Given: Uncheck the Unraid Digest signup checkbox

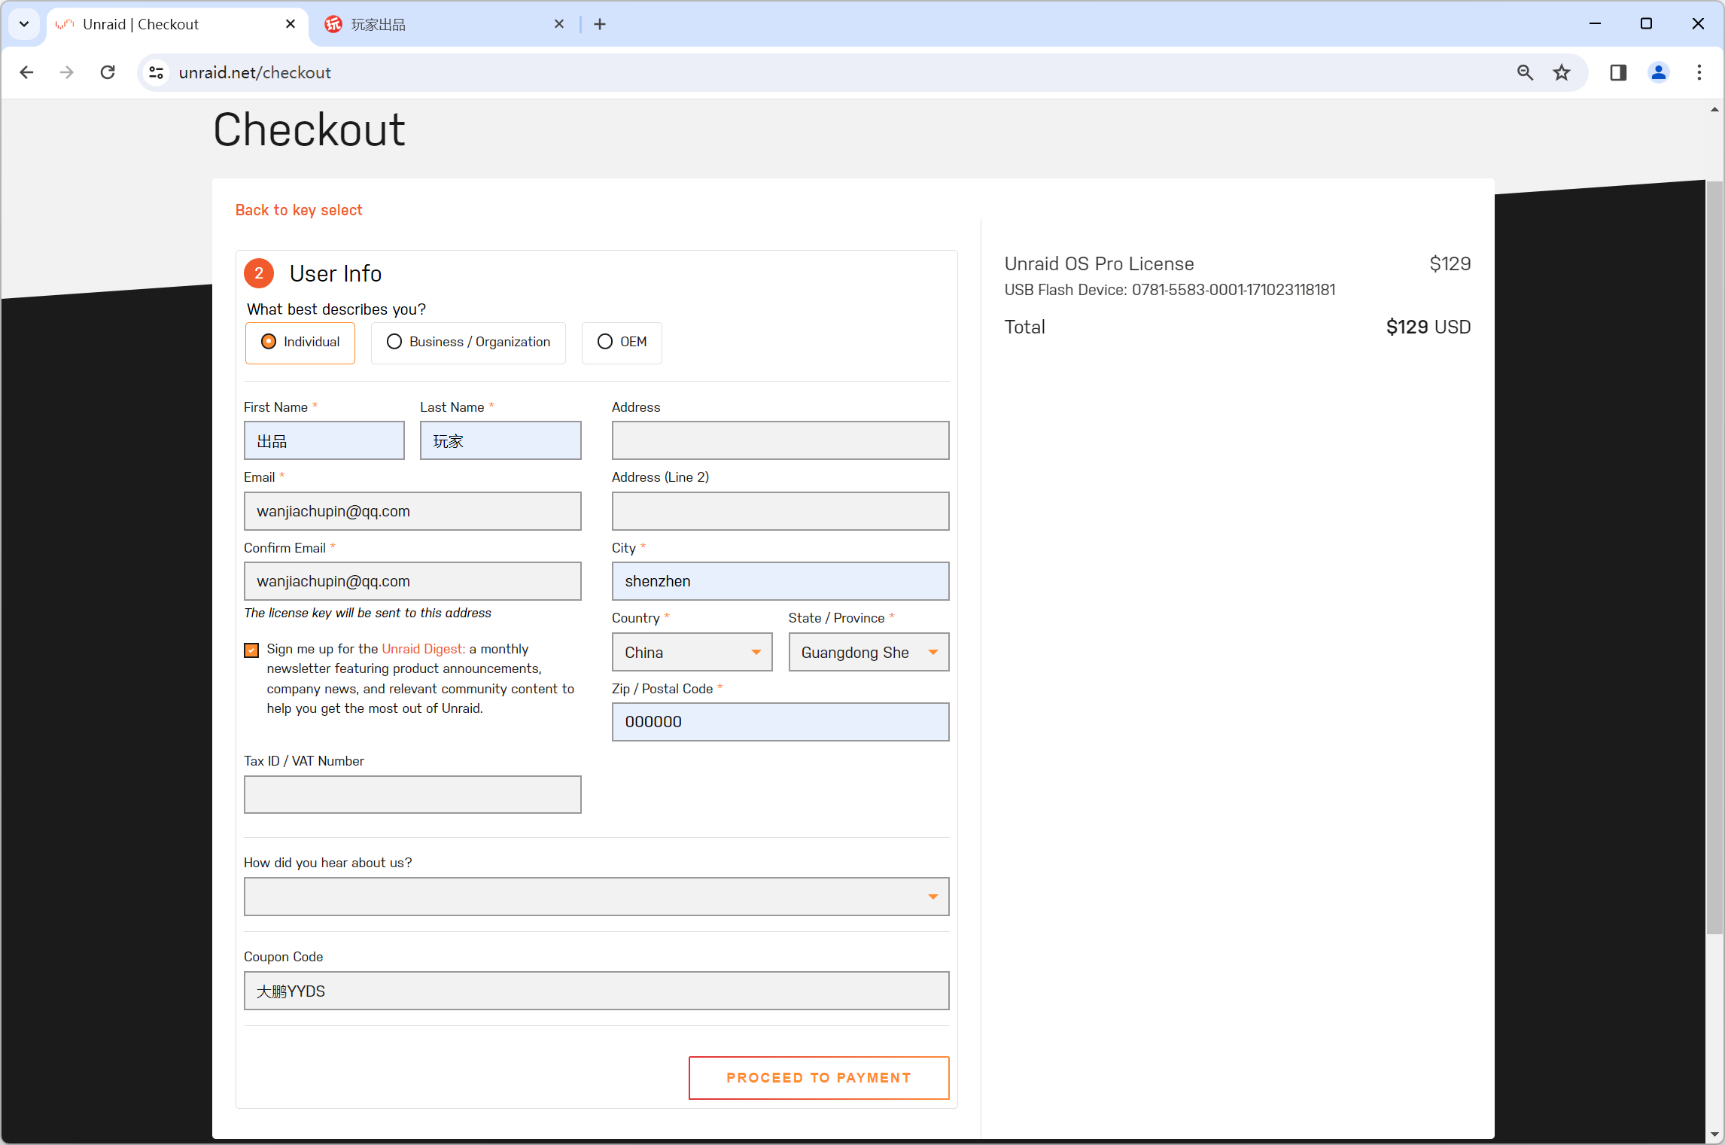Looking at the screenshot, I should (251, 650).
